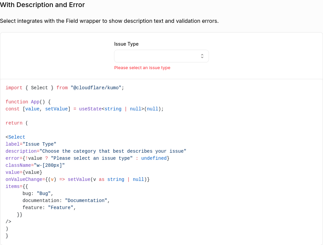Click the documentation: "Documentation" code line
The width and height of the screenshot is (323, 245).
pos(66,200)
